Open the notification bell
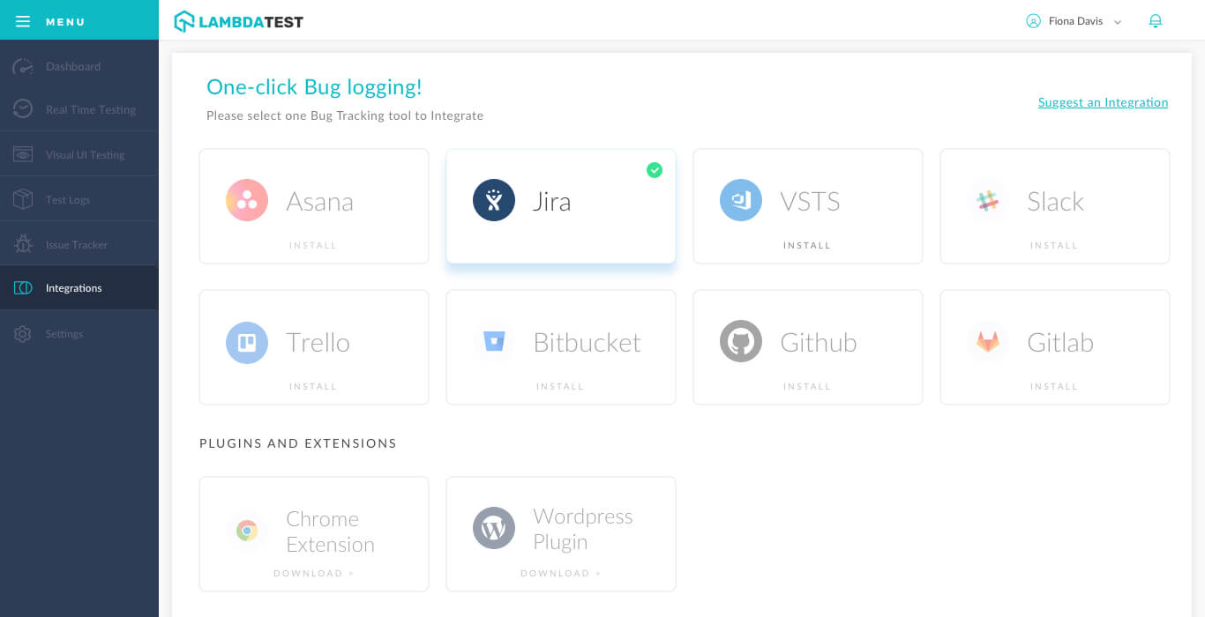Image resolution: width=1205 pixels, height=617 pixels. [x=1156, y=20]
